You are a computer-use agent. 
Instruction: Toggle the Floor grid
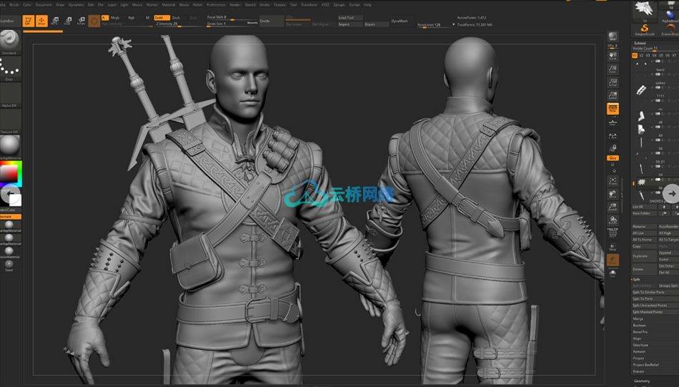613,122
